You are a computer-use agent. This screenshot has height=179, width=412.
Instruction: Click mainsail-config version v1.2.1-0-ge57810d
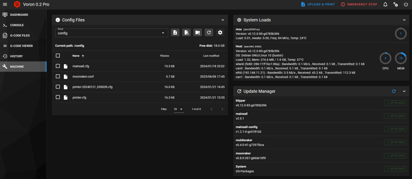coord(248,132)
